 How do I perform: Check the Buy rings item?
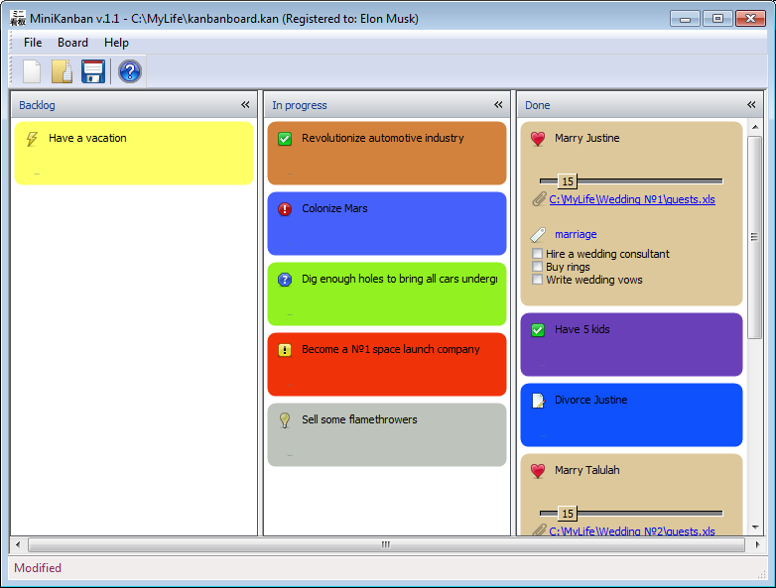(537, 267)
